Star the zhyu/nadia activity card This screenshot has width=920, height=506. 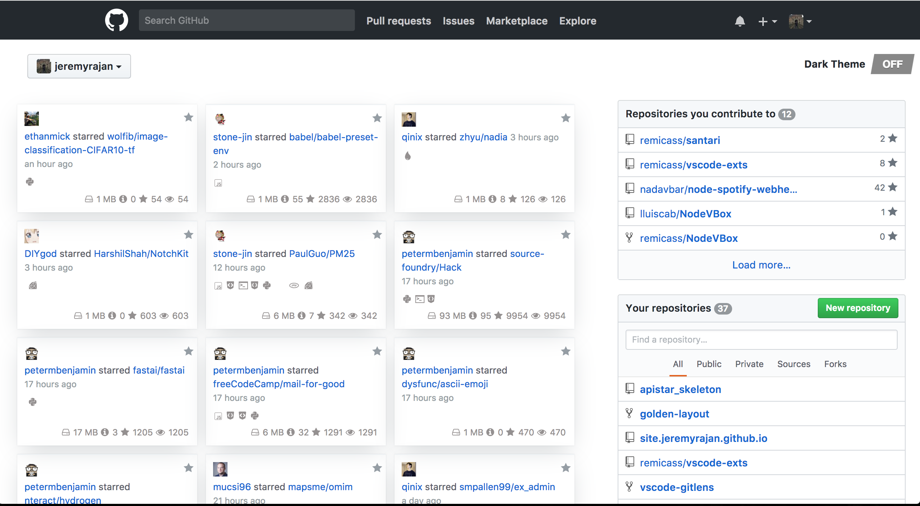(565, 118)
